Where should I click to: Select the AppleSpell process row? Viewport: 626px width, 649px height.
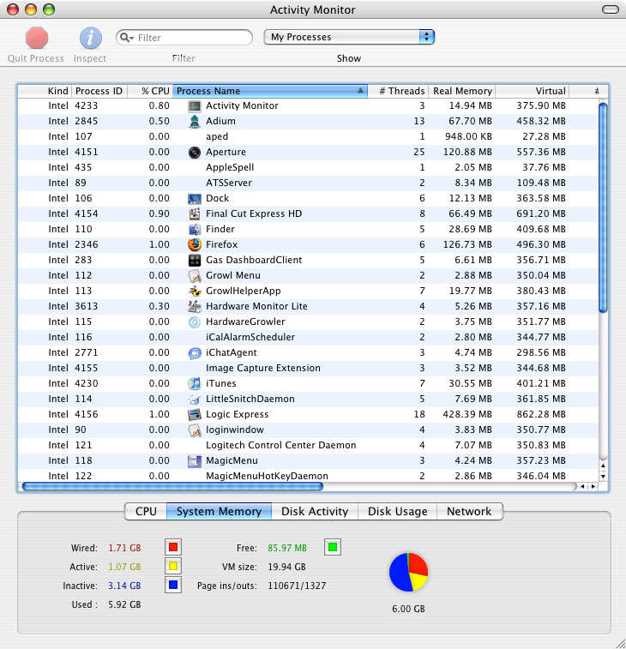point(308,168)
